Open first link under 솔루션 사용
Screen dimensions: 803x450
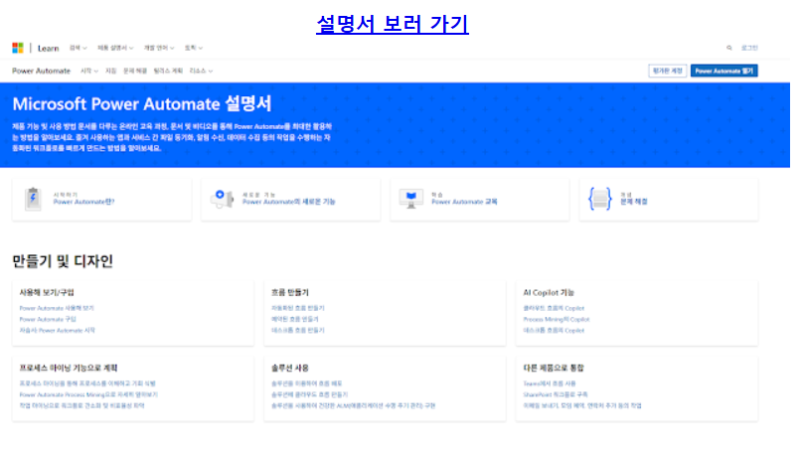click(x=306, y=383)
